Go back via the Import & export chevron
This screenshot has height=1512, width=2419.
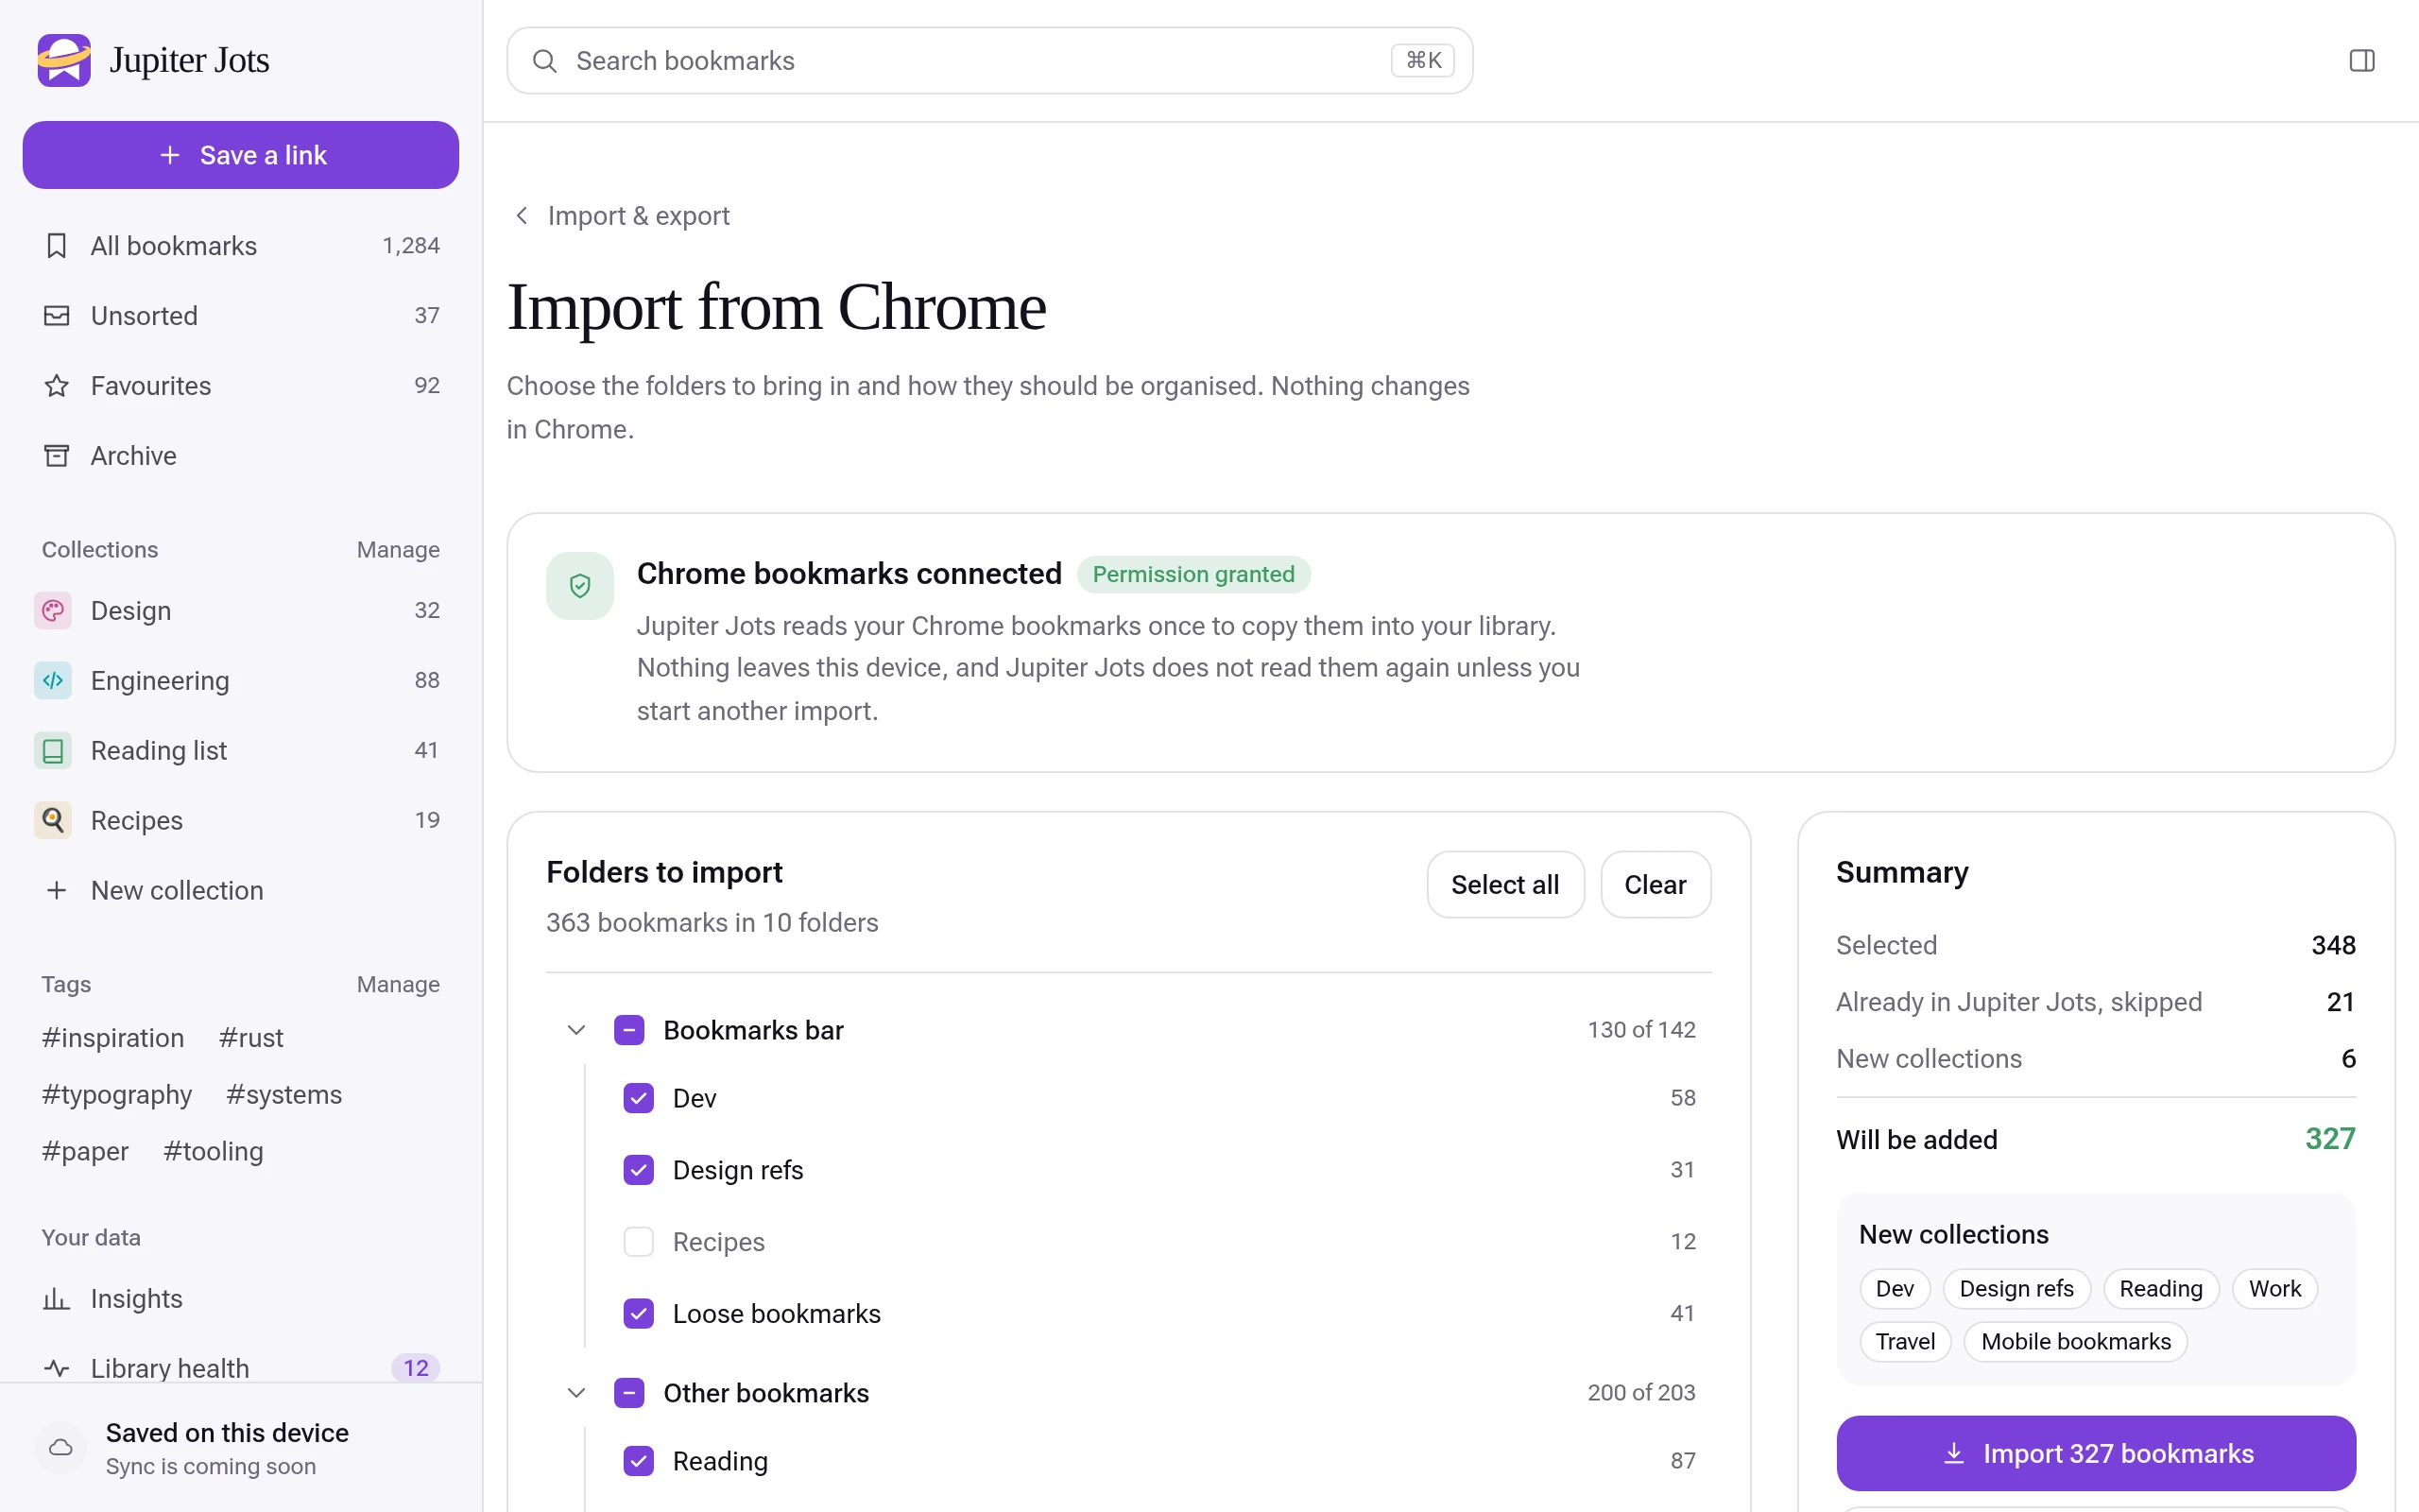point(522,216)
